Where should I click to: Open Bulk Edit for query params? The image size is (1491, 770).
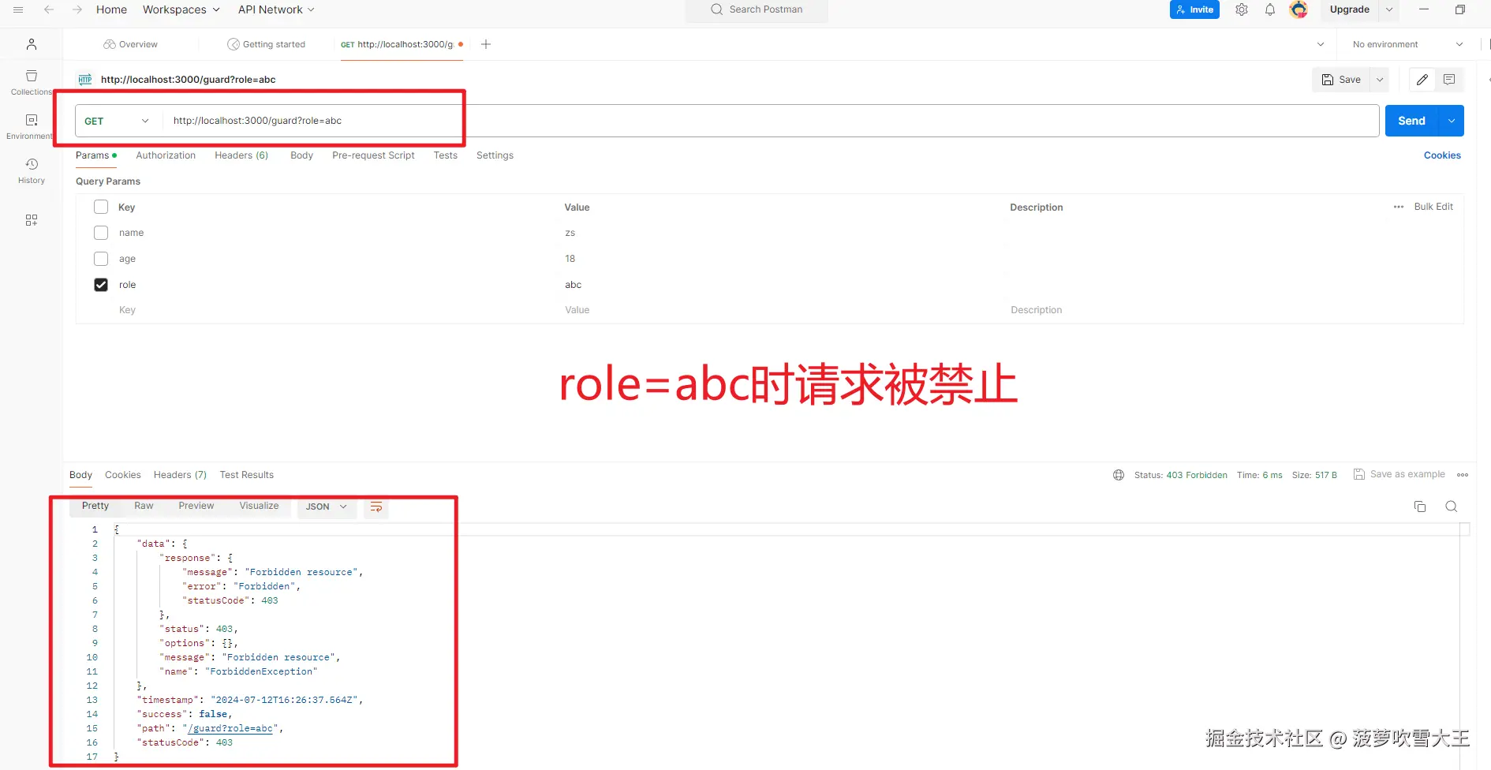tap(1434, 207)
